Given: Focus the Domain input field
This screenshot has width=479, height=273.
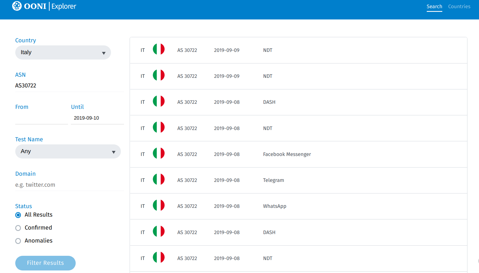Looking at the screenshot, I should [69, 185].
